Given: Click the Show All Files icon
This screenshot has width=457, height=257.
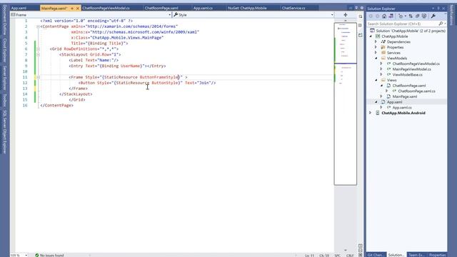Looking at the screenshot, I should click(424, 16).
